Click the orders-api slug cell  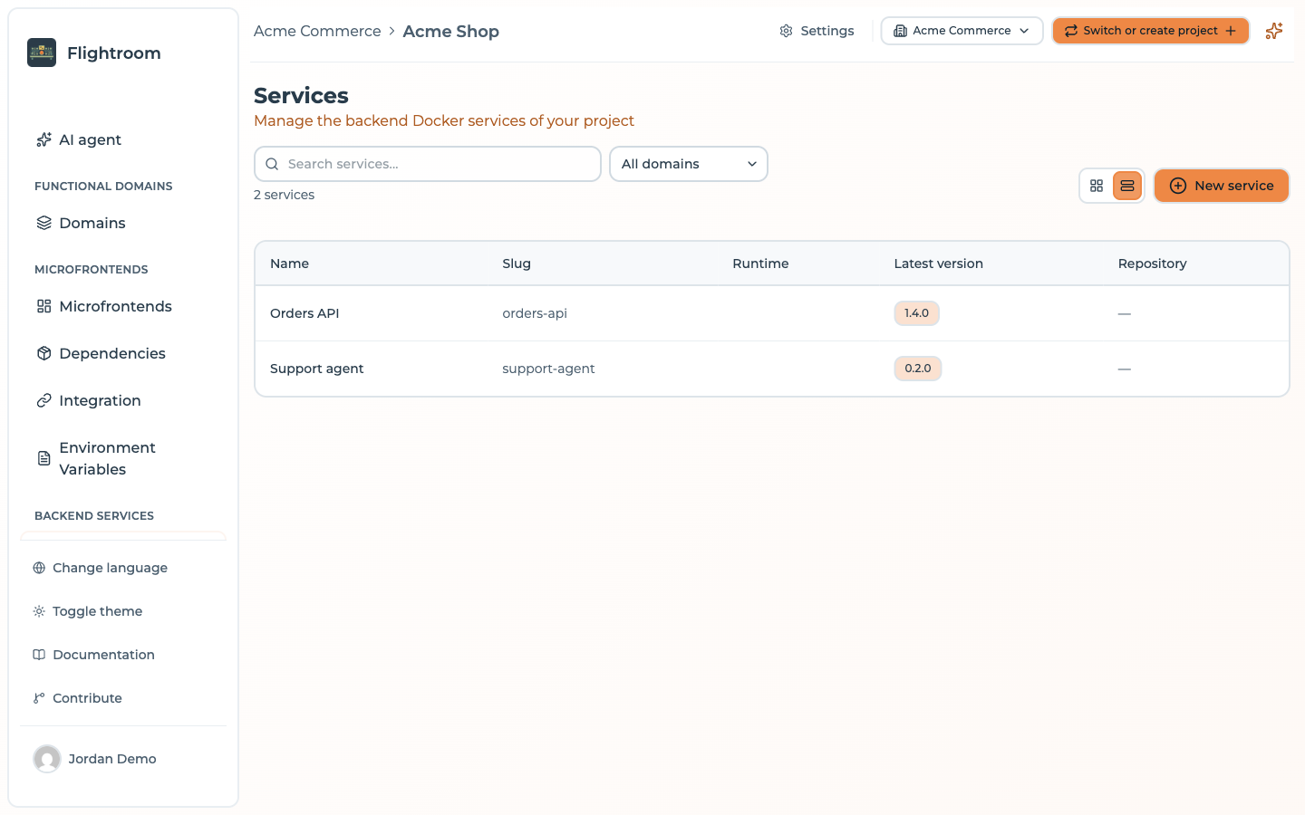coord(535,313)
